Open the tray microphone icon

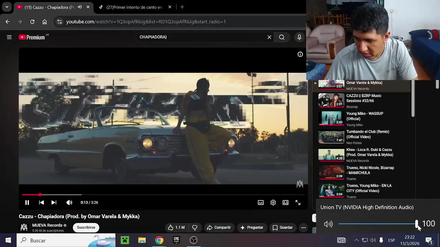pos(381,240)
